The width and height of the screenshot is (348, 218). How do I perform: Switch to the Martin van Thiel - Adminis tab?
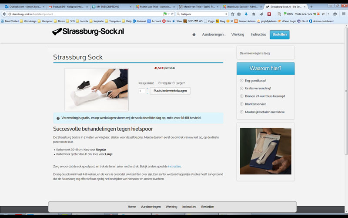(155, 7)
